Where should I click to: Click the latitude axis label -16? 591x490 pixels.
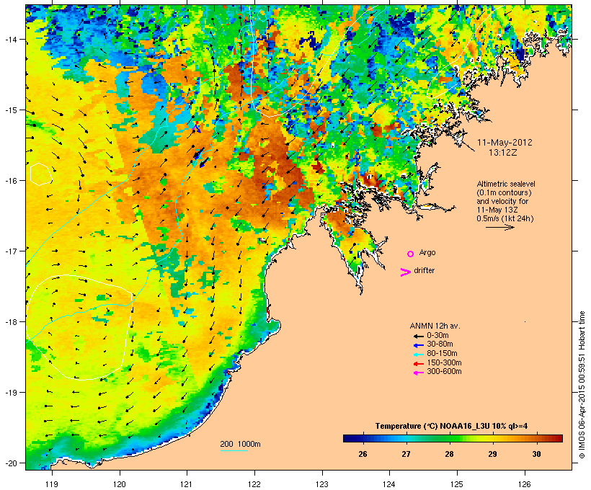(x=10, y=181)
